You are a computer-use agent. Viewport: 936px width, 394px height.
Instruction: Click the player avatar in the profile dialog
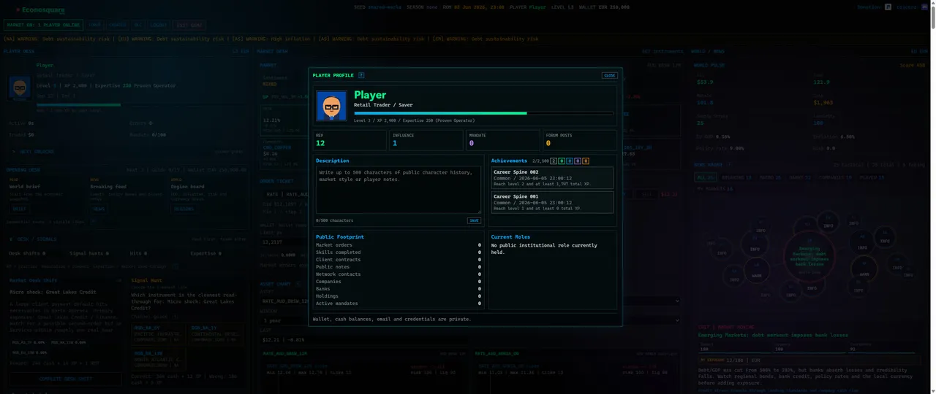pyautogui.click(x=331, y=106)
